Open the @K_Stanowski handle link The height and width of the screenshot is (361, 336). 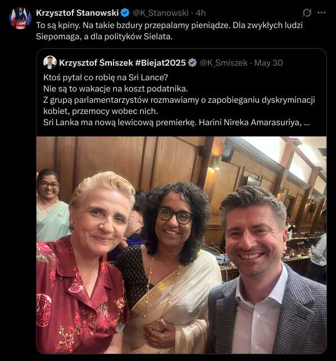(x=161, y=13)
